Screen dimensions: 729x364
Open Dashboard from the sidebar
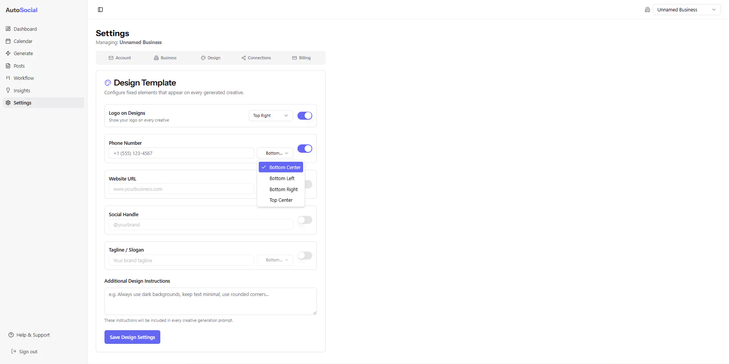tap(43, 29)
